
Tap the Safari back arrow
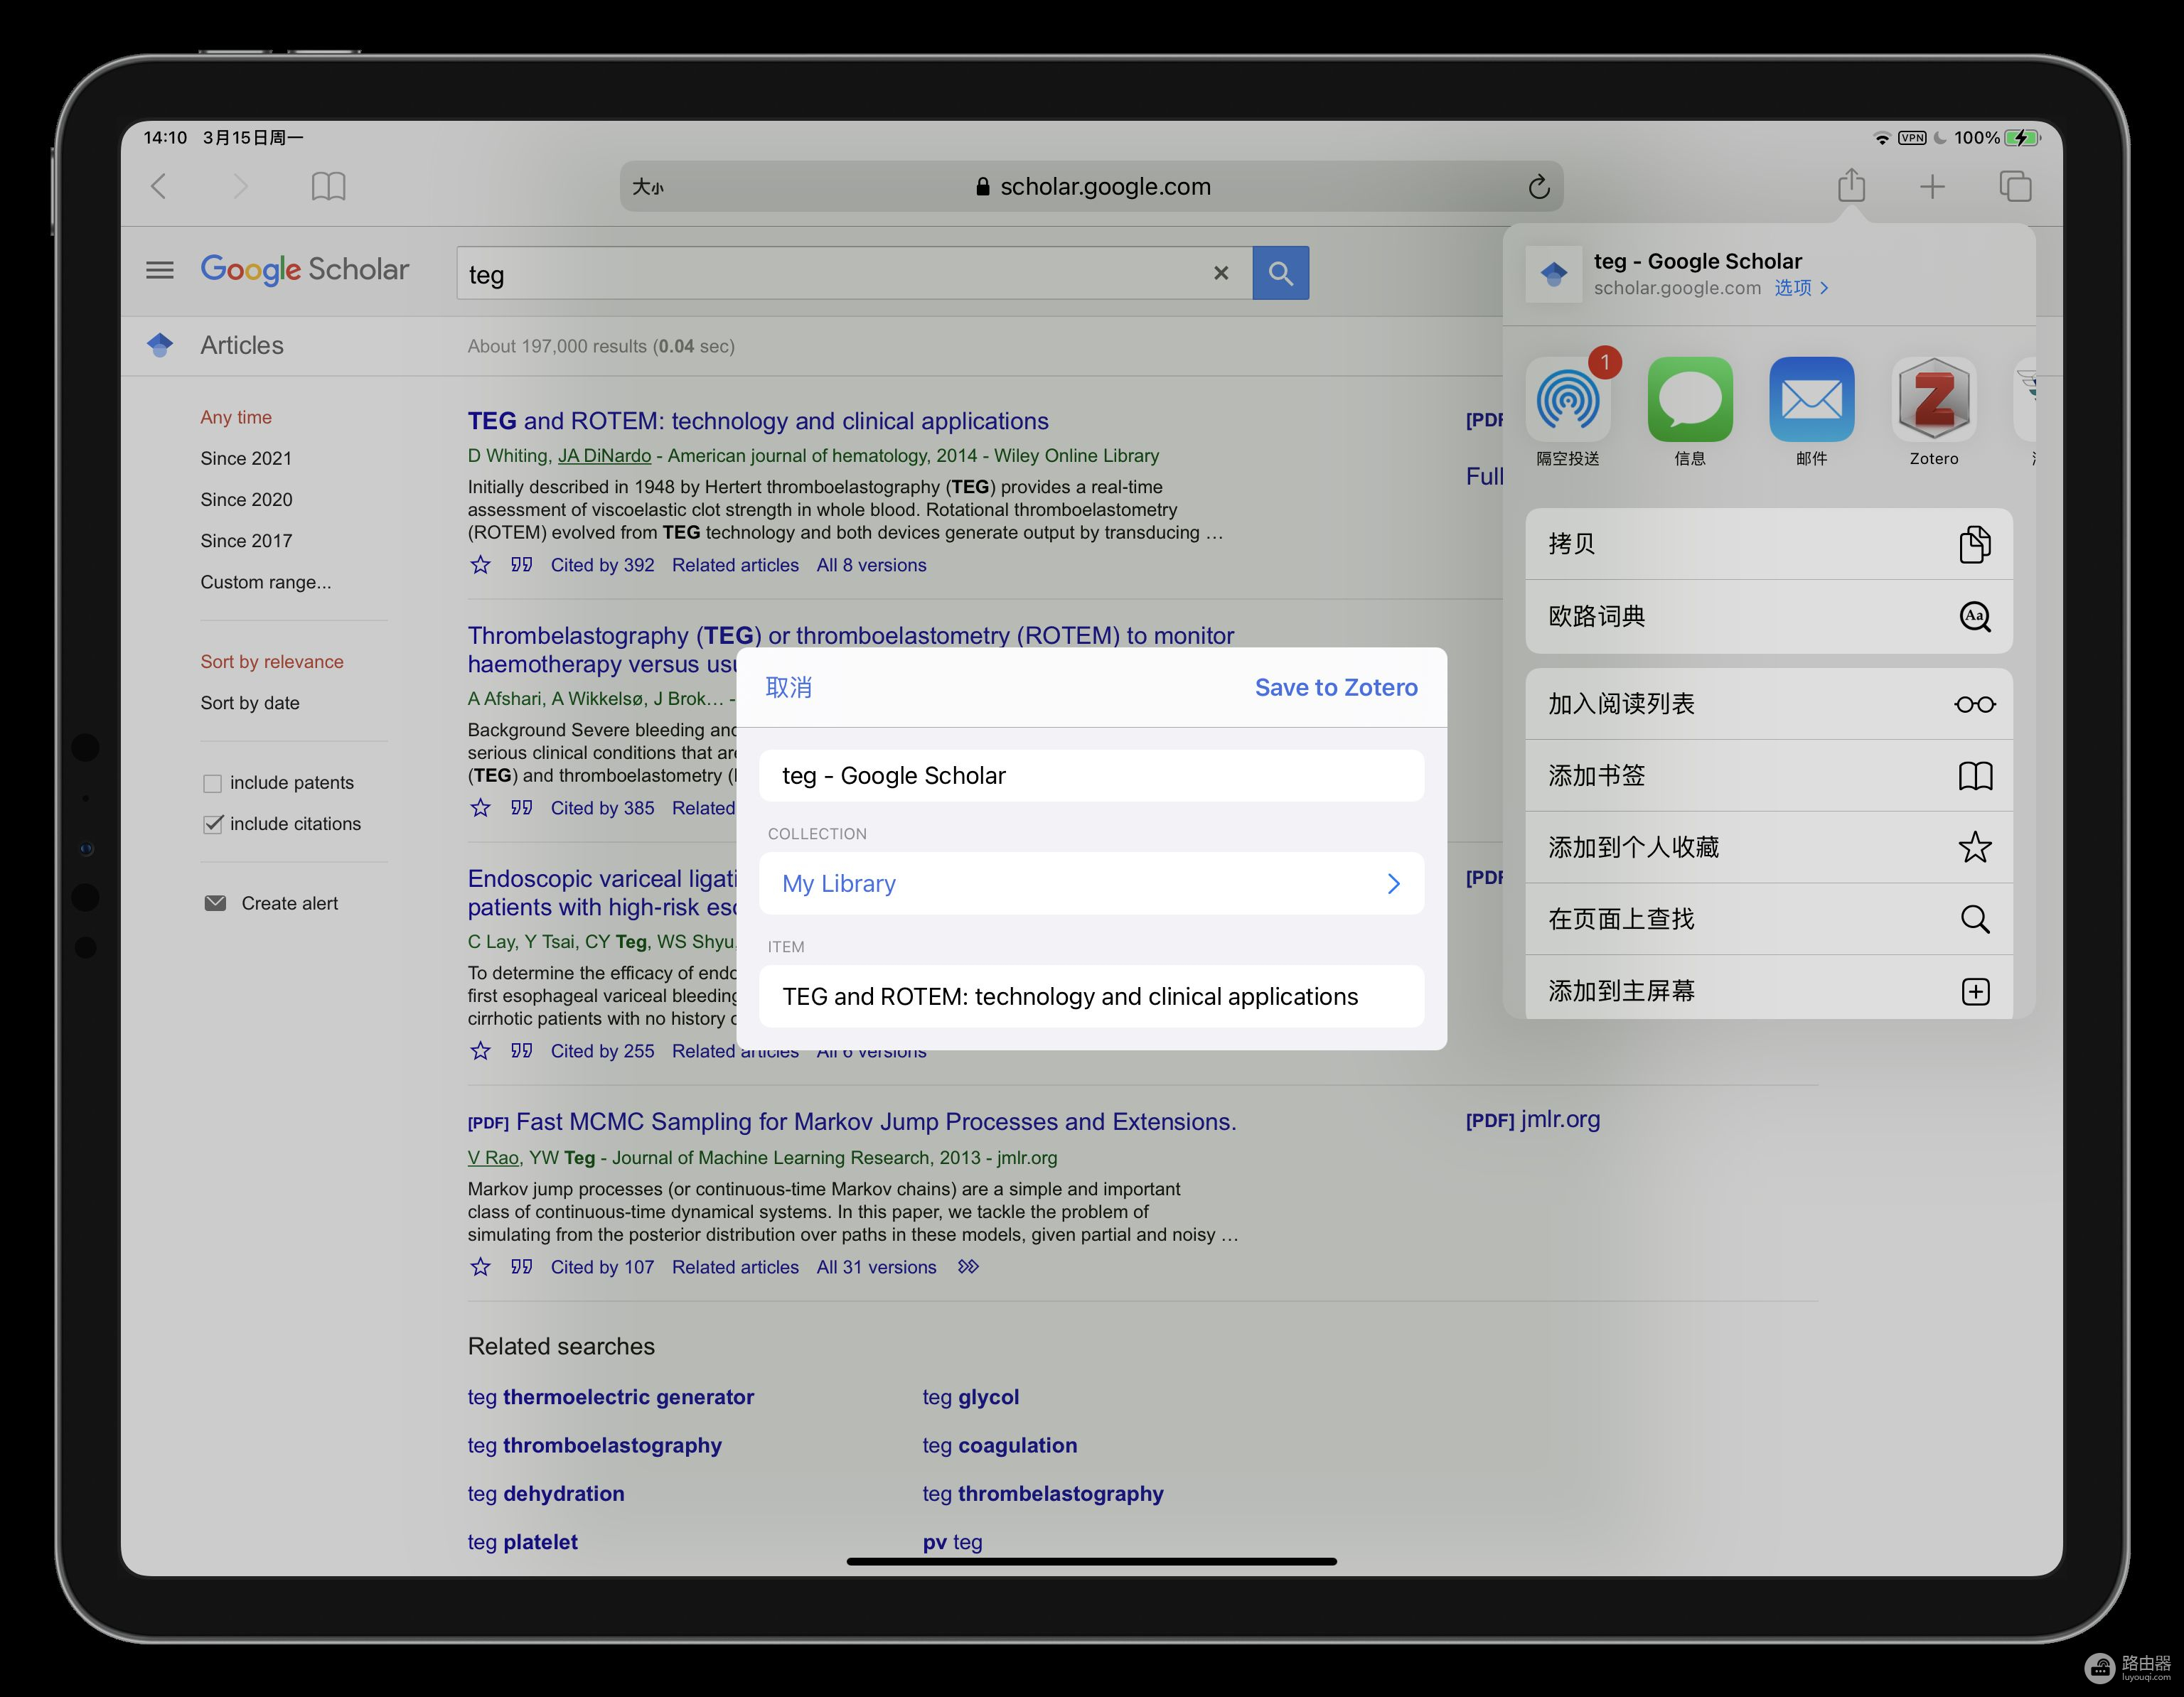coord(158,186)
